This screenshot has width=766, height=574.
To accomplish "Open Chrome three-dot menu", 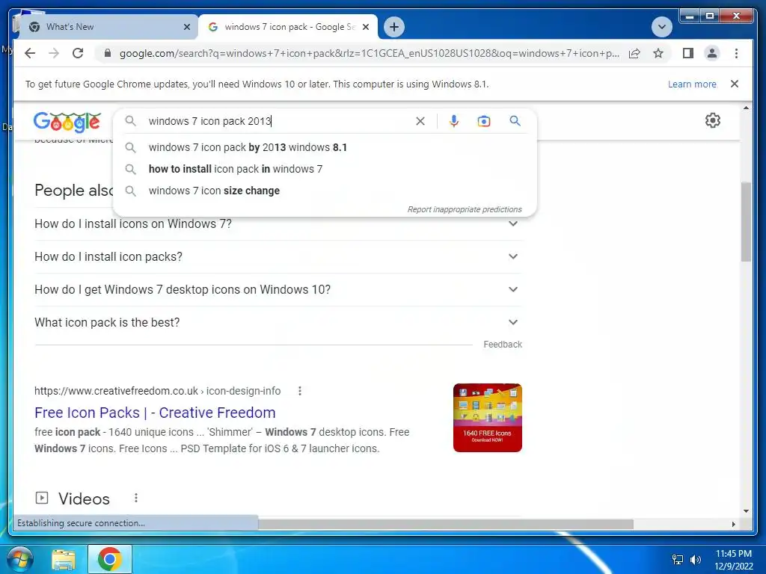I will (736, 53).
